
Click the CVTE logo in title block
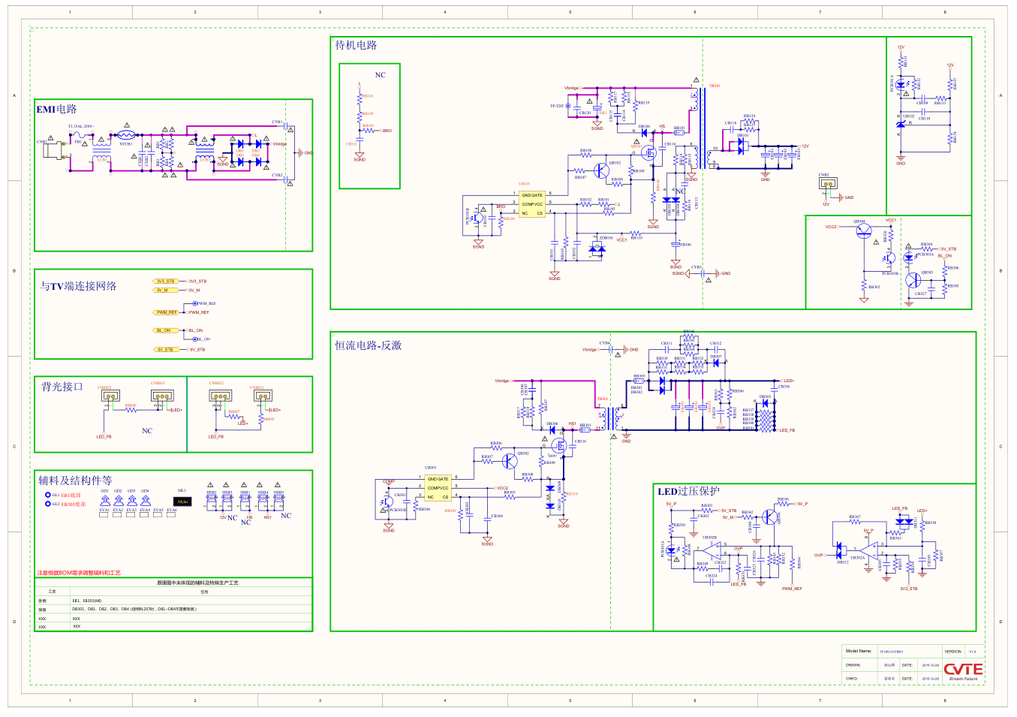click(963, 669)
